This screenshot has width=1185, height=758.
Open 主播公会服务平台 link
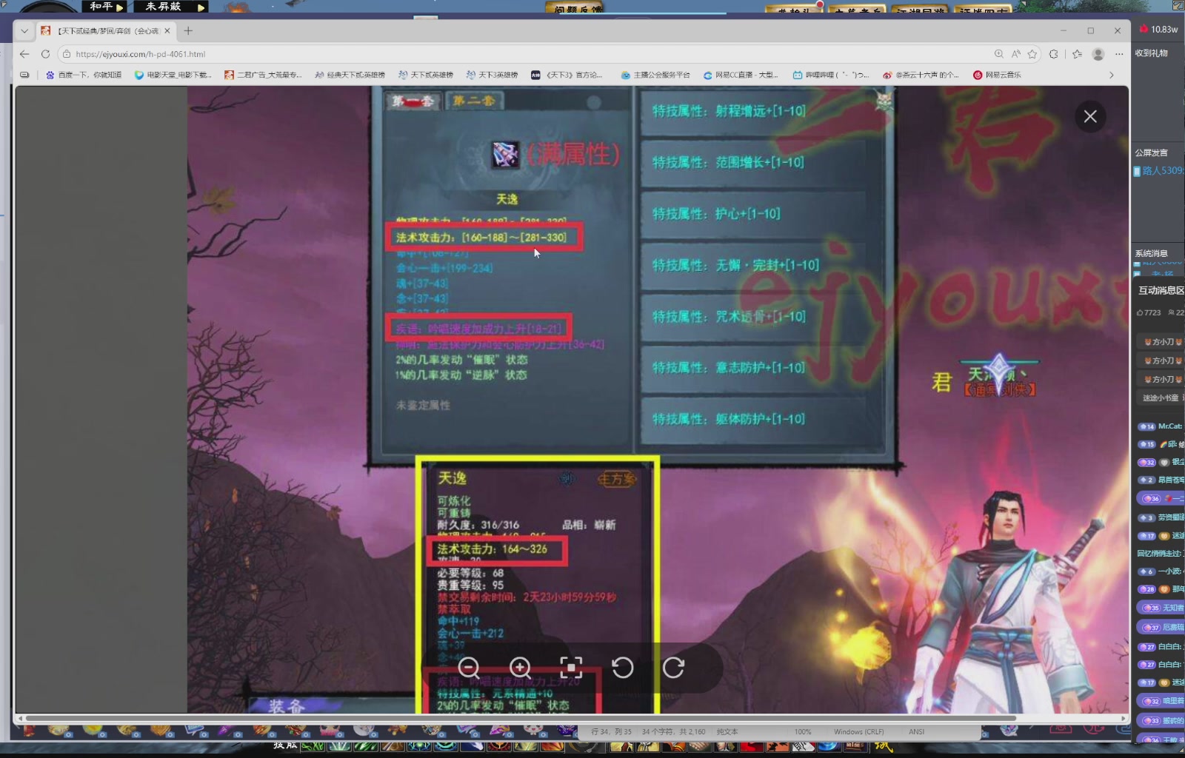pyautogui.click(x=658, y=75)
